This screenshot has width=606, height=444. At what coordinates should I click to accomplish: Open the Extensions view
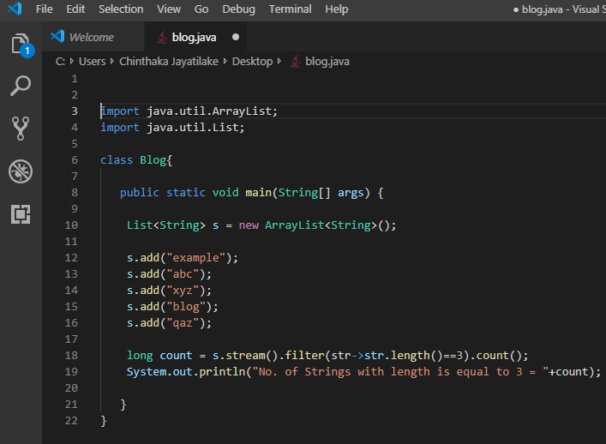21,213
